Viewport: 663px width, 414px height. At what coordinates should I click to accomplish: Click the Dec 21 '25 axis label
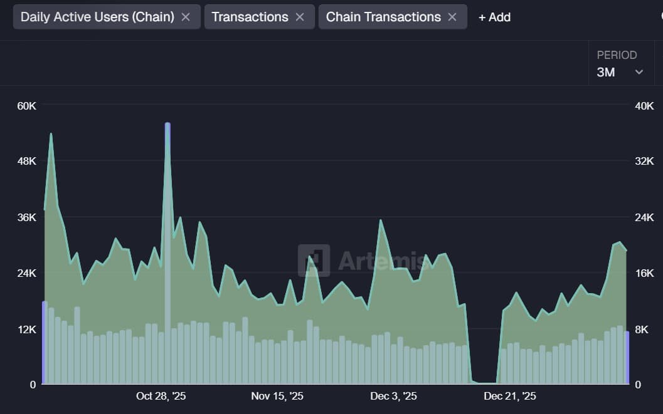[x=509, y=396]
